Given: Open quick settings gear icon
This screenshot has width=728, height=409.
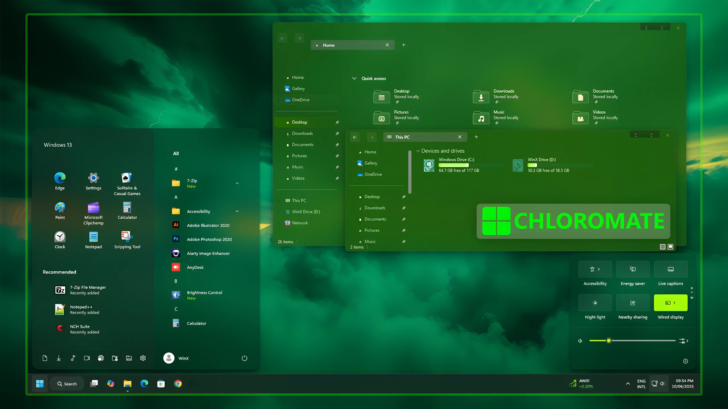Looking at the screenshot, I should pos(685,361).
